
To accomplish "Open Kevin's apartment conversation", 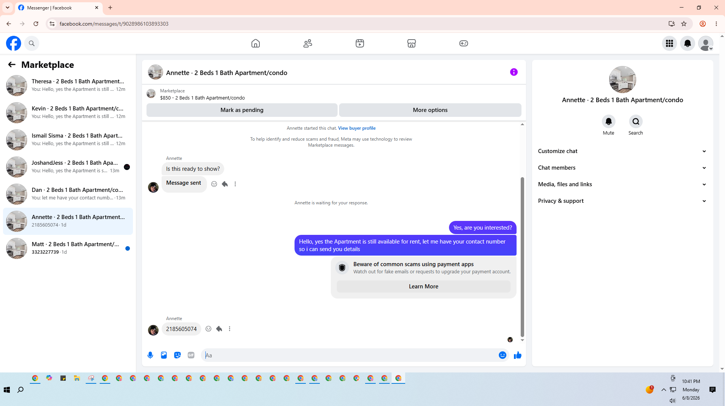I will [x=68, y=113].
